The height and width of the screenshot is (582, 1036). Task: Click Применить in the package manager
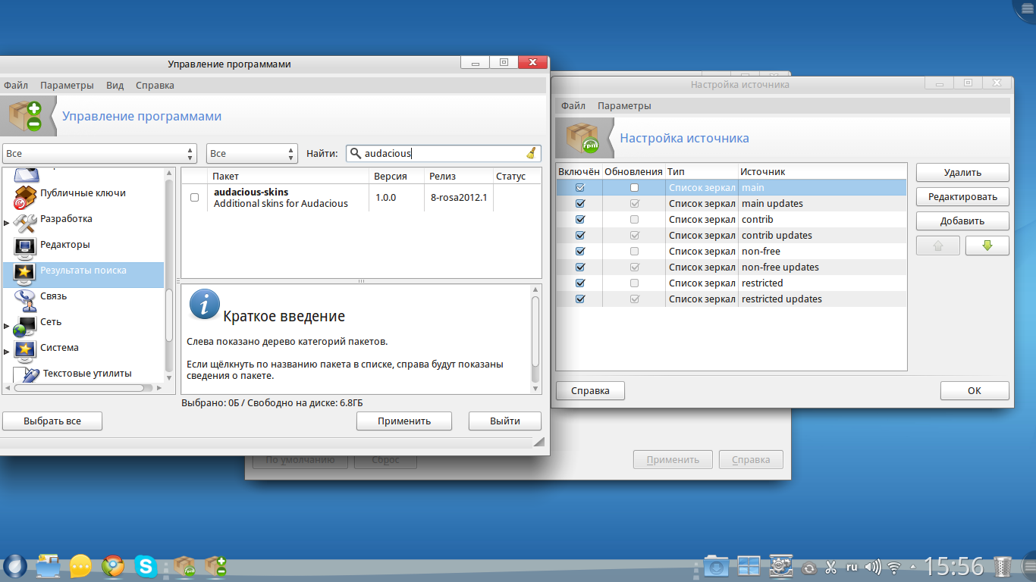click(404, 421)
